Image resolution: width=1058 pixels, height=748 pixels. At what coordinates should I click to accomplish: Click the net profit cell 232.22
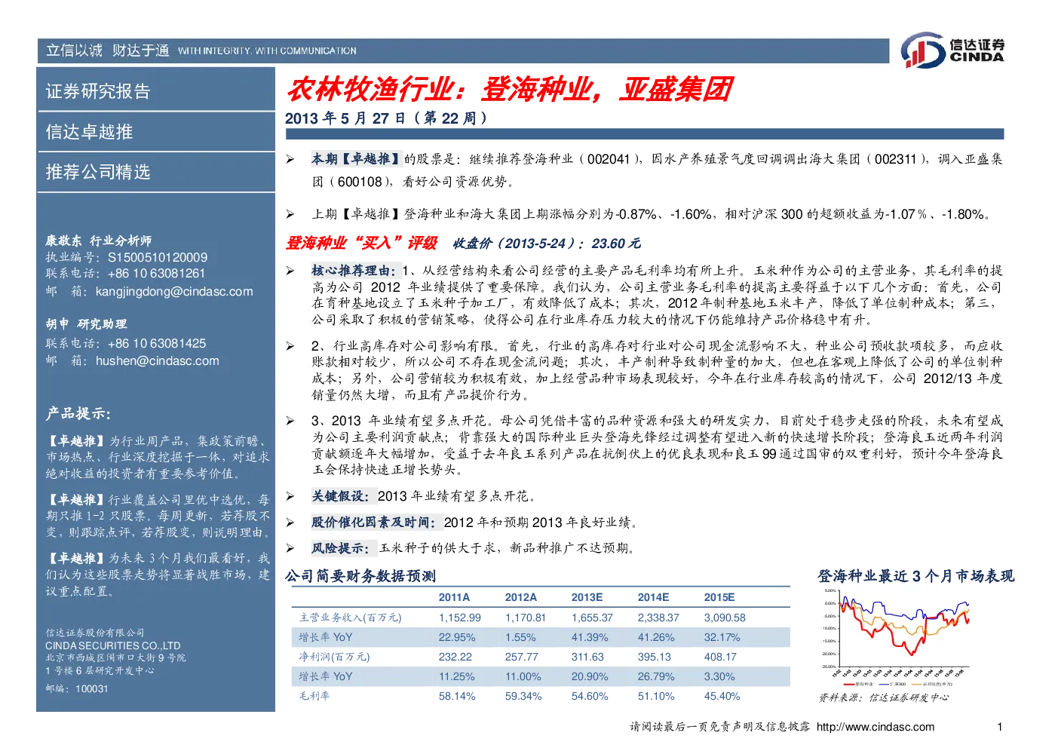[455, 657]
